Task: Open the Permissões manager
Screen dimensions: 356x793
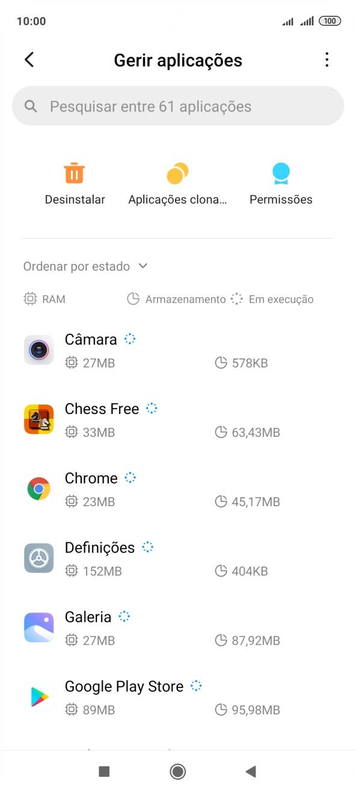Action: pos(280,181)
